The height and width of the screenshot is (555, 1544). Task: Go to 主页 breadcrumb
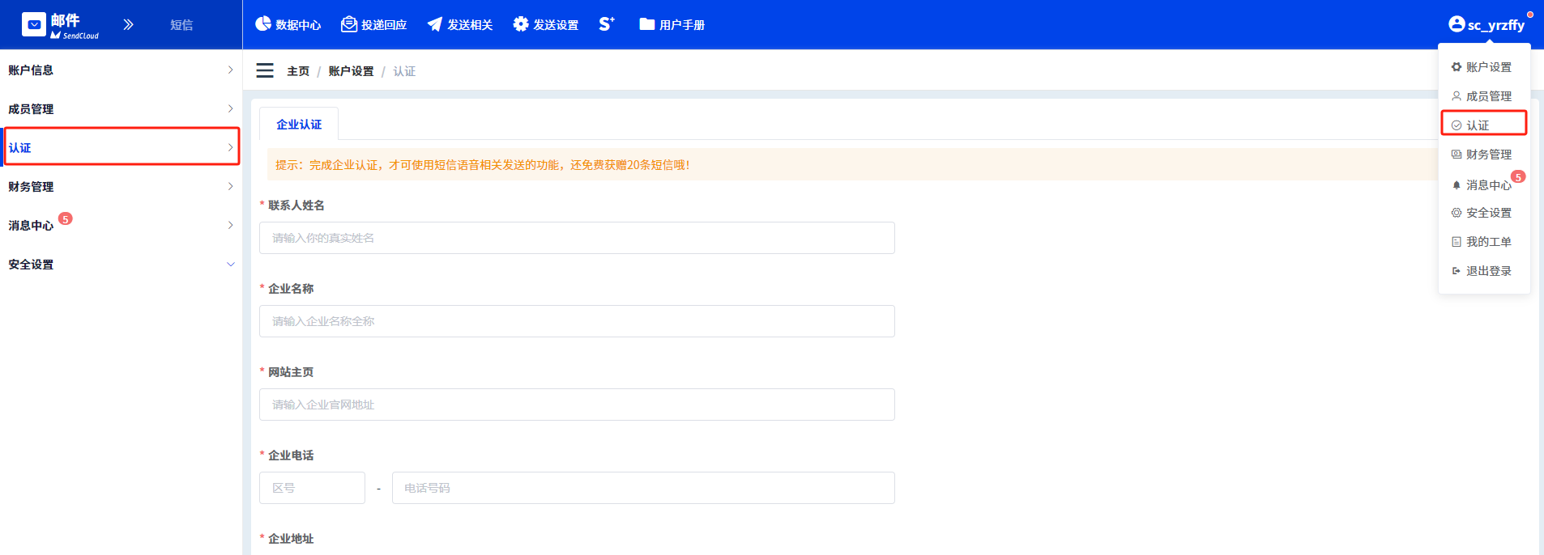tap(298, 71)
